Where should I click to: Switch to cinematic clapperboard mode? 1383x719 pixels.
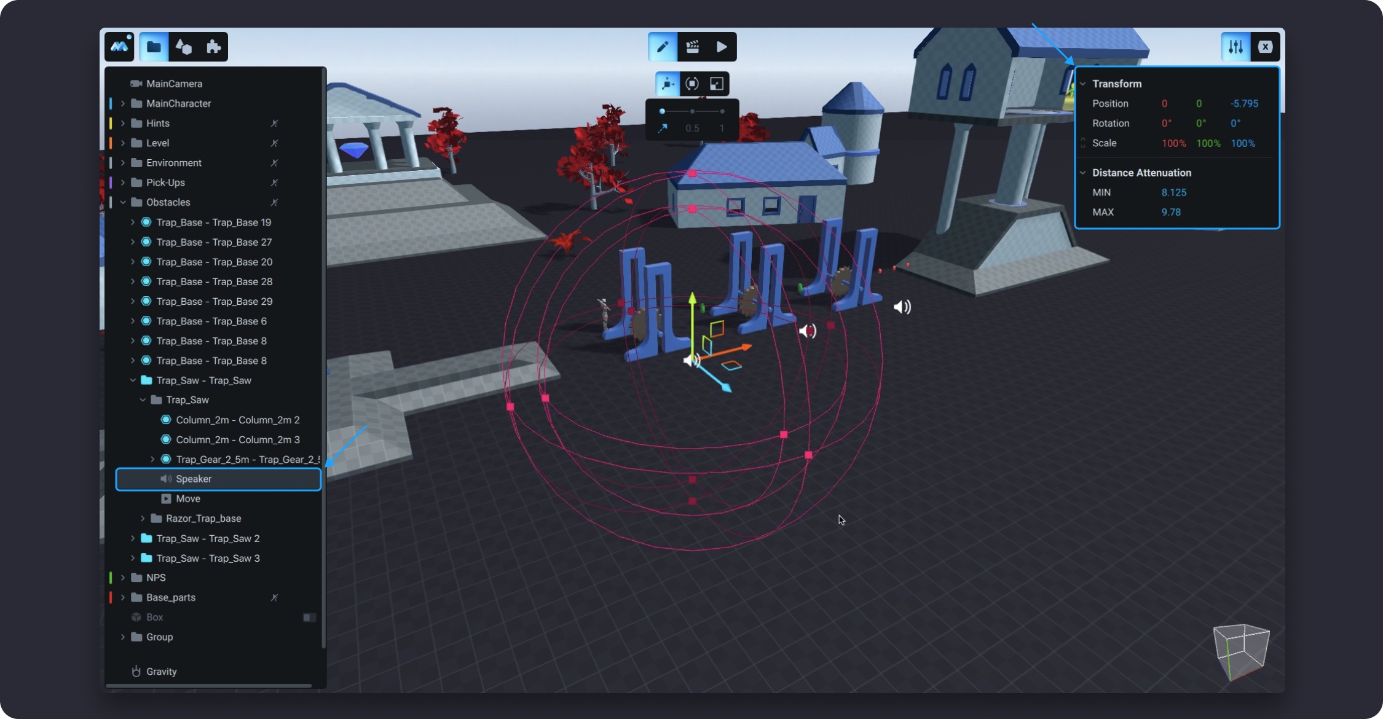pos(693,47)
